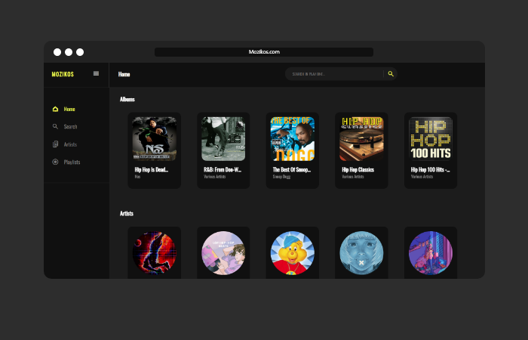The width and height of the screenshot is (528, 340).
Task: Click the 'Hip Hop Is Dead...' title
Action: coord(151,170)
